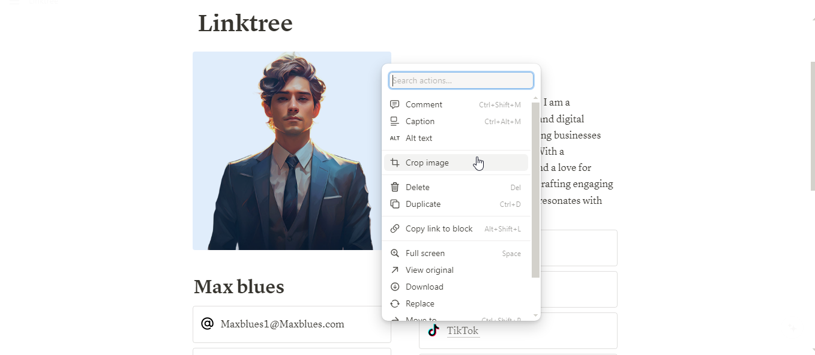Select Comment menu entry
815x355 pixels.
(x=456, y=104)
